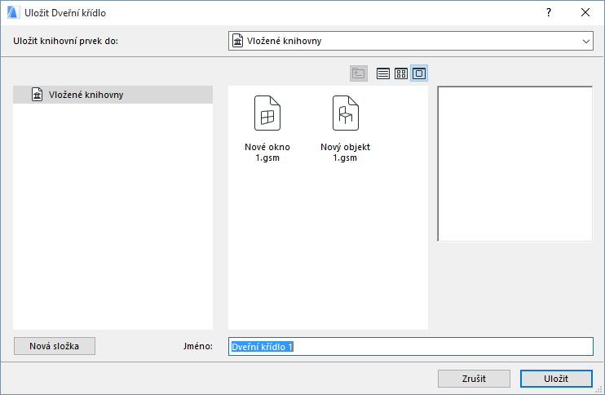Click the Nový objekt 1.gsm file name
This screenshot has height=395, width=605.
346,152
